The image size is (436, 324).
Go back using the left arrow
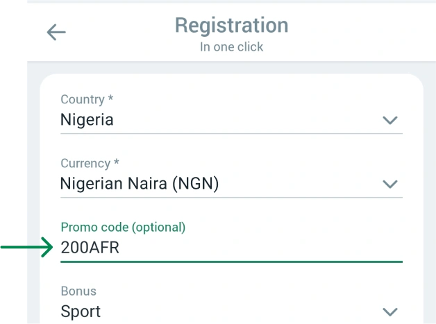click(x=56, y=32)
